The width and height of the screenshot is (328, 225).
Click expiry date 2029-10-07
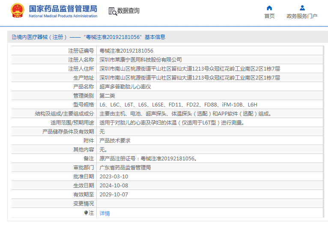114,195
